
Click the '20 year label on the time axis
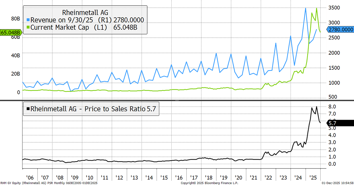point(238,178)
